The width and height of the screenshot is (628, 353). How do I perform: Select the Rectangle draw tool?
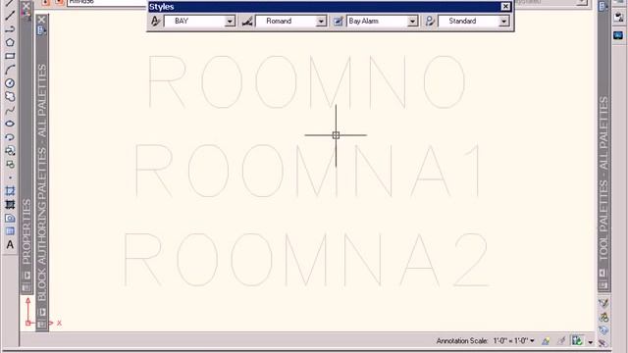click(10, 56)
